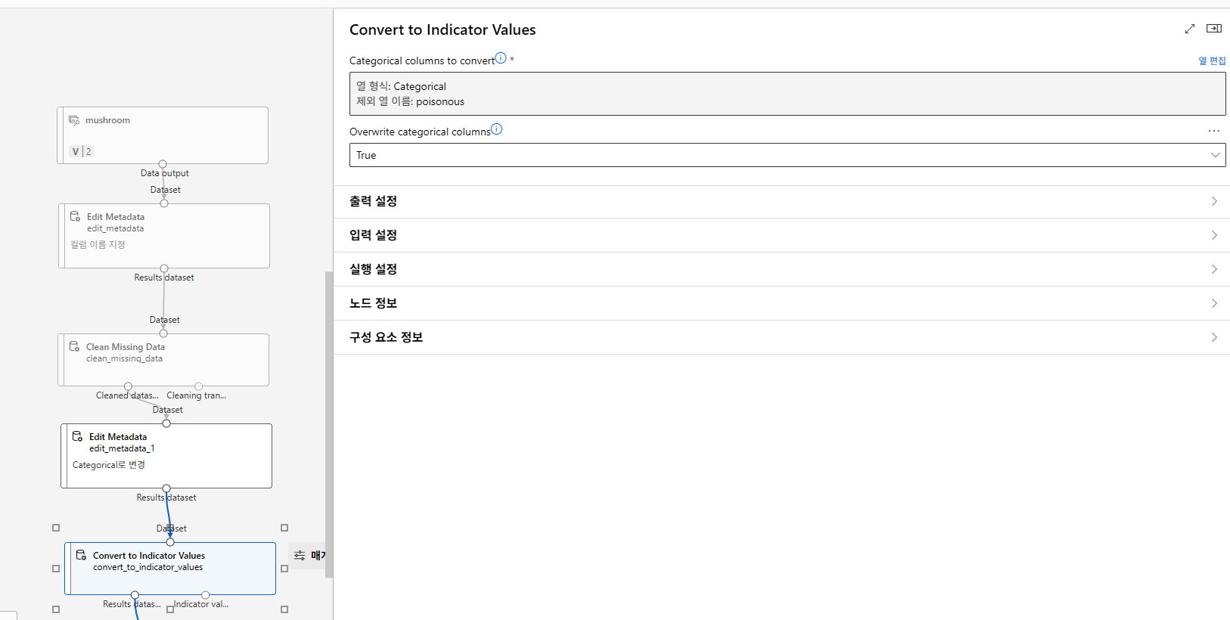Screen dimensions: 1230x620
Task: Open the ellipsis menu for Overwrite categorical columns
Action: (x=1214, y=131)
